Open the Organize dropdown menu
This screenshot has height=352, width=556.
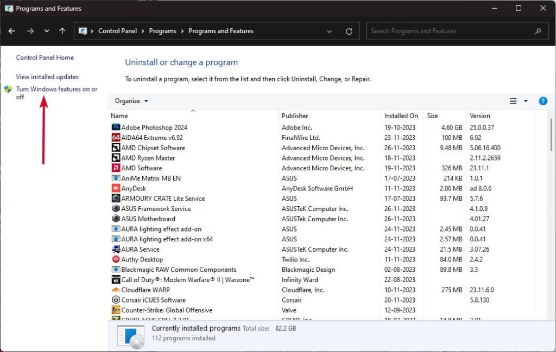[131, 101]
